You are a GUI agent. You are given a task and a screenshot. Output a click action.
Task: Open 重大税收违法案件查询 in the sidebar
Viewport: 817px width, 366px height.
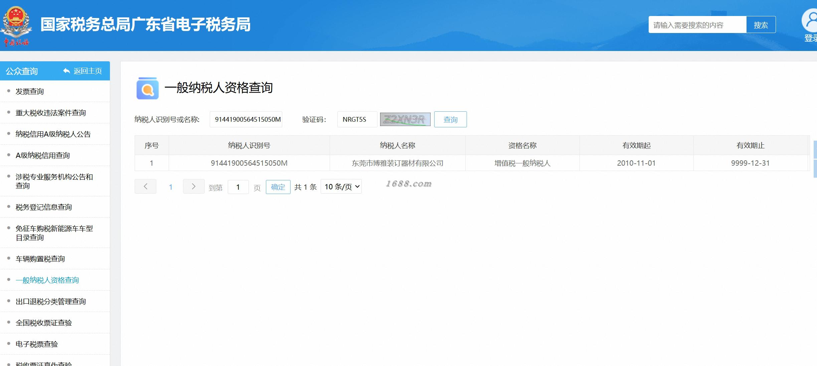tap(51, 113)
